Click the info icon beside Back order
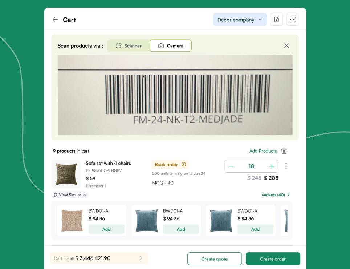This screenshot has height=269, width=350. (x=184, y=164)
